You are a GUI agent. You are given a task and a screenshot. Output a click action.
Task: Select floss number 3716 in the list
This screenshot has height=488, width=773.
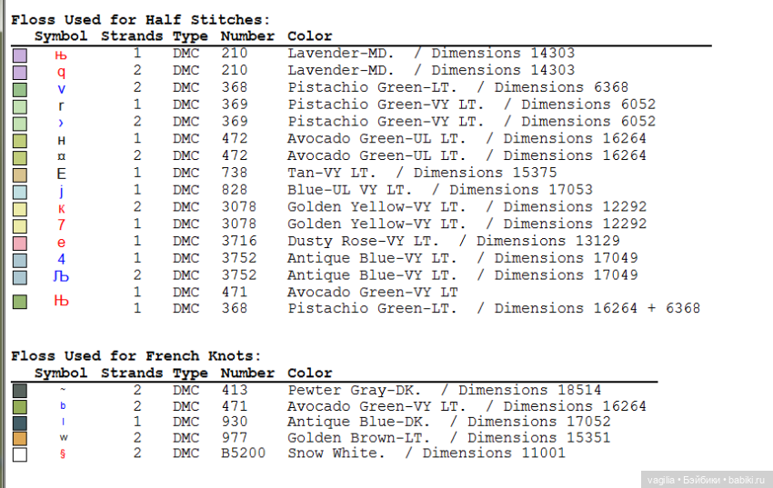pos(238,241)
